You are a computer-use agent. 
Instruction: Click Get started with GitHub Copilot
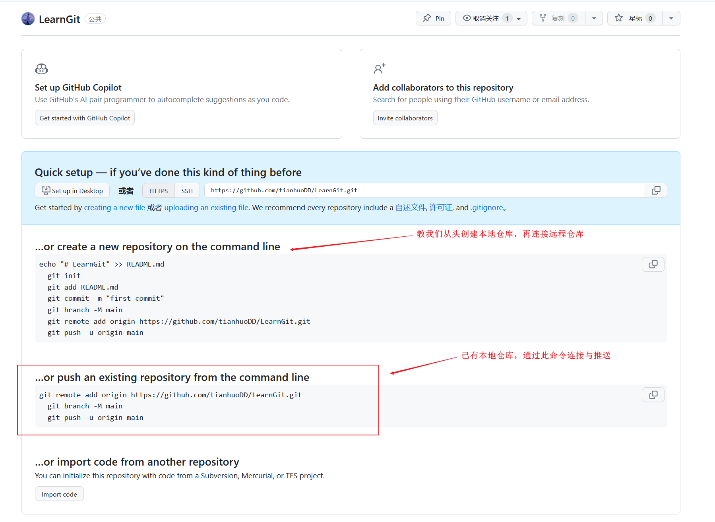(x=85, y=118)
